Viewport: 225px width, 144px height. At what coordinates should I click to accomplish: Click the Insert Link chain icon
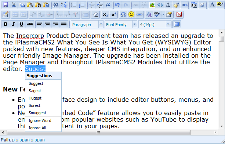pyautogui.click(x=135, y=5)
